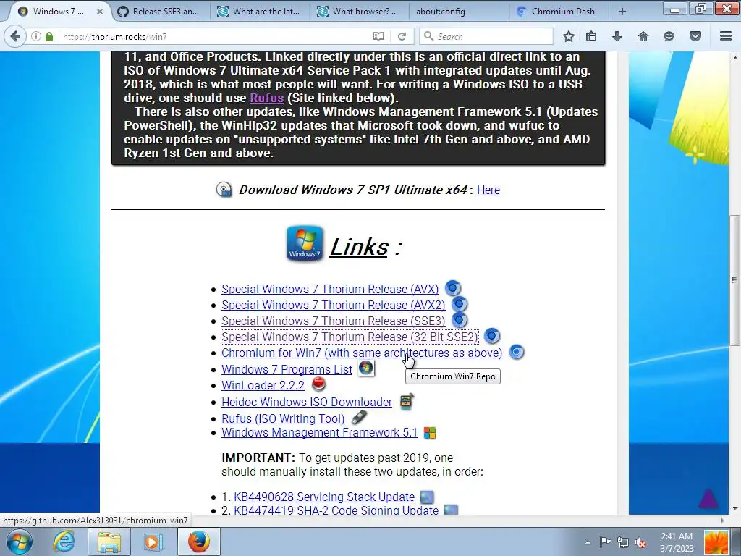741x556 pixels.
Task: Save page to Pocket icon
Action: (695, 36)
